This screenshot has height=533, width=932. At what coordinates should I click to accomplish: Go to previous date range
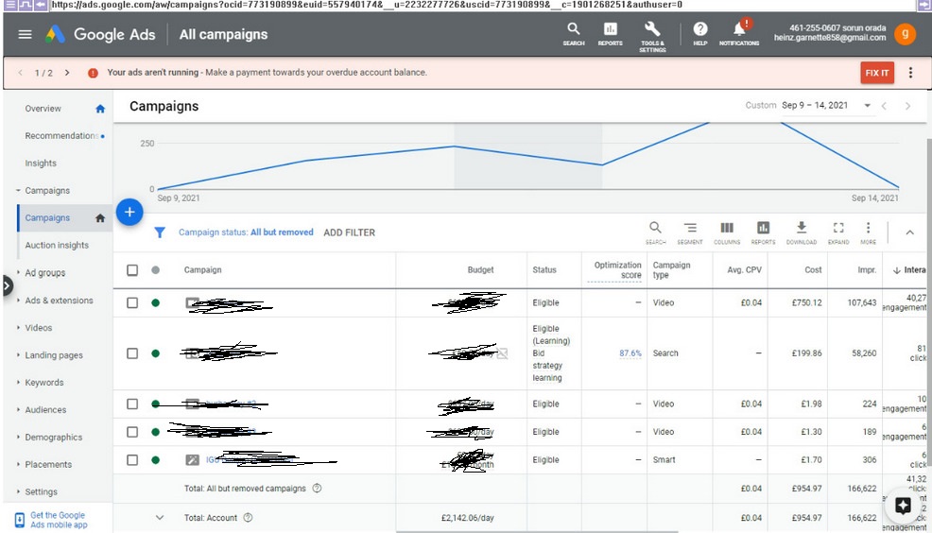pyautogui.click(x=885, y=106)
